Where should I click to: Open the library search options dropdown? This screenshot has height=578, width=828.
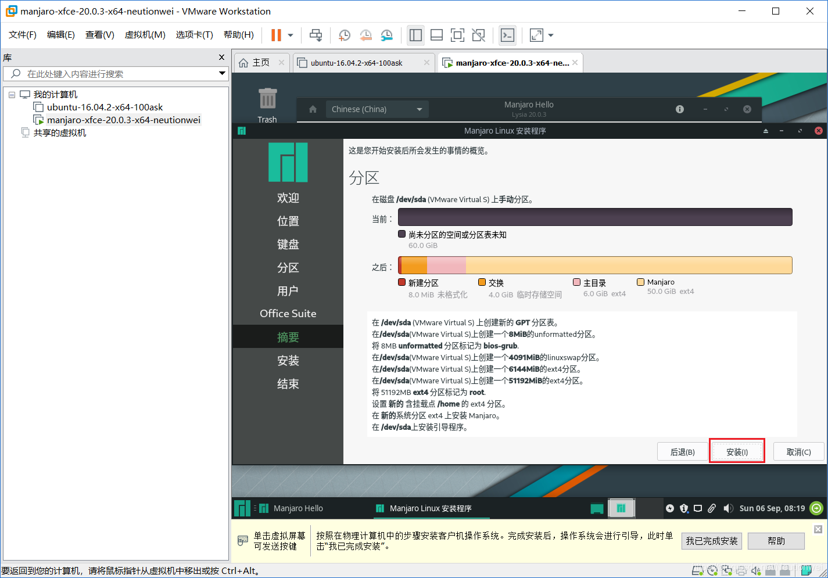click(222, 73)
